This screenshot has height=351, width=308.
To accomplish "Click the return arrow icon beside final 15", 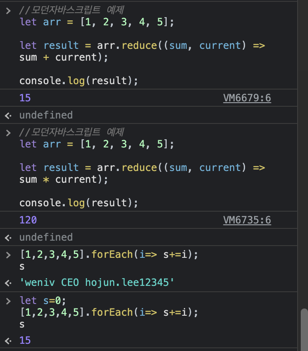I will pos(8,341).
